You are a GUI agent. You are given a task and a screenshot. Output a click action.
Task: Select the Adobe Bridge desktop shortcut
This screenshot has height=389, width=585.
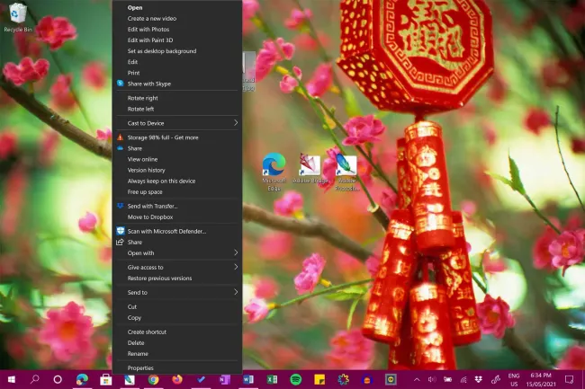click(309, 167)
